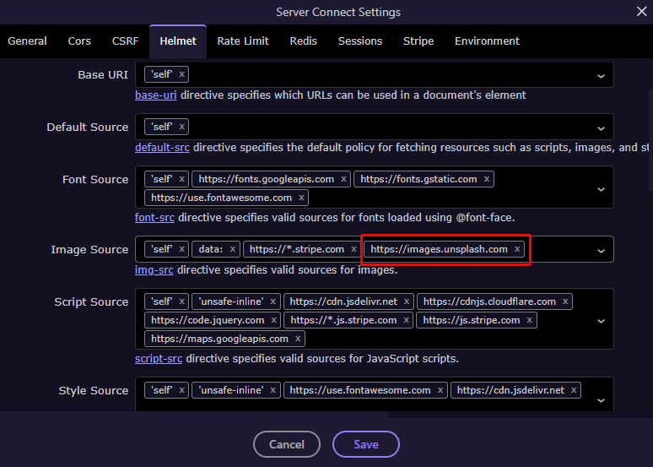Remove https://use.fontawesome.com from Font Source
Image resolution: width=653 pixels, height=467 pixels.
(301, 198)
